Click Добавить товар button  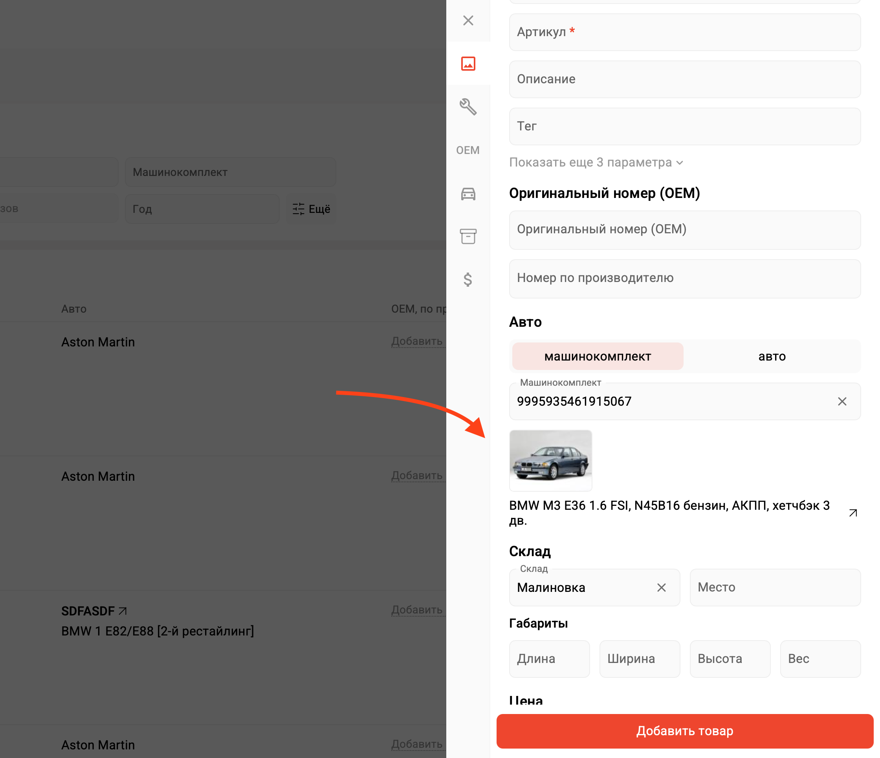coord(684,731)
